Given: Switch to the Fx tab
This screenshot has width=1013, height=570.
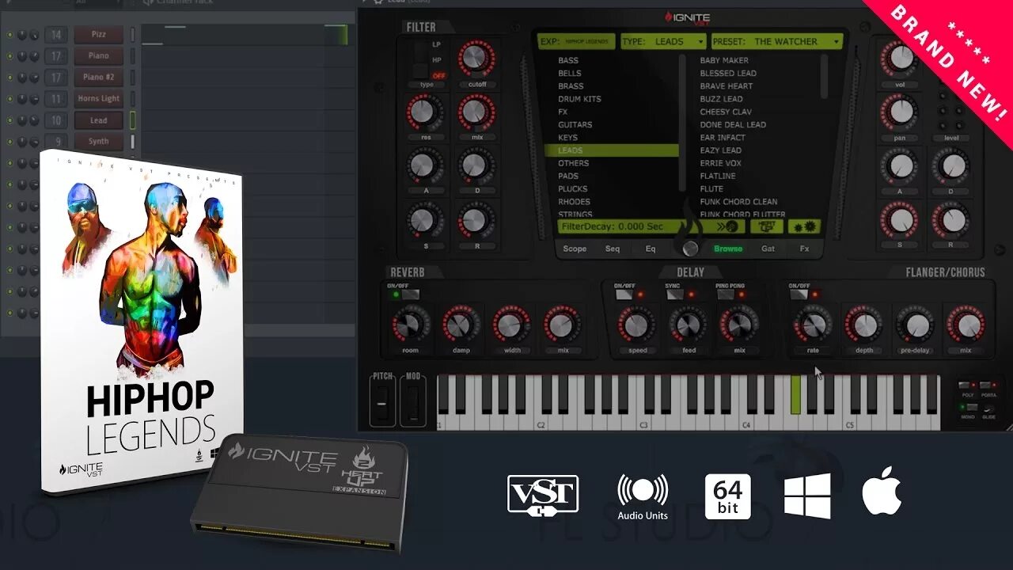Looking at the screenshot, I should click(x=804, y=249).
